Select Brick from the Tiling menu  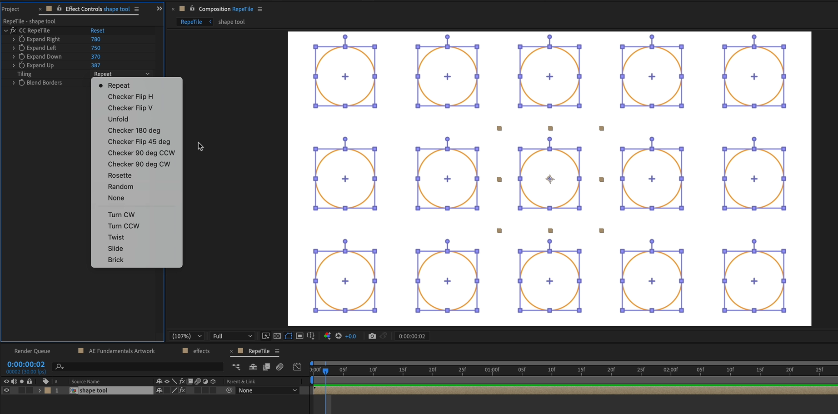115,259
